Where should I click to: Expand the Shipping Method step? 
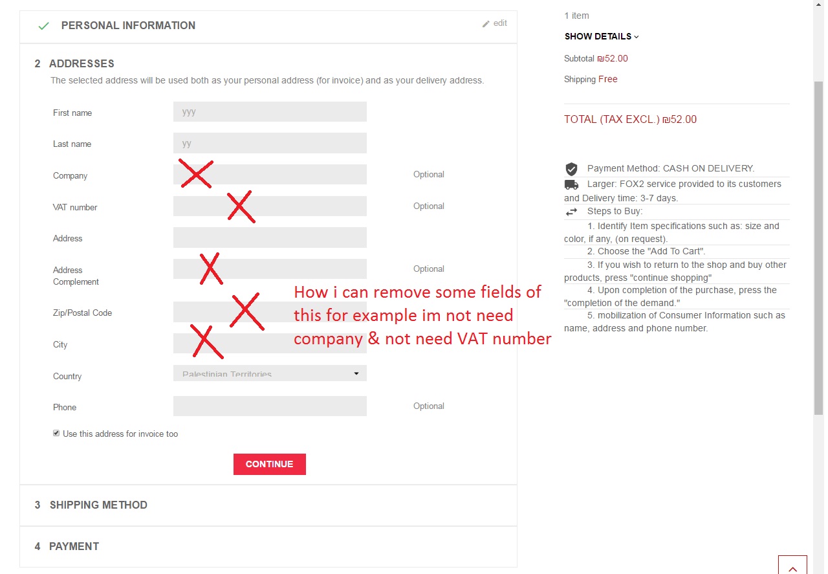pos(98,505)
